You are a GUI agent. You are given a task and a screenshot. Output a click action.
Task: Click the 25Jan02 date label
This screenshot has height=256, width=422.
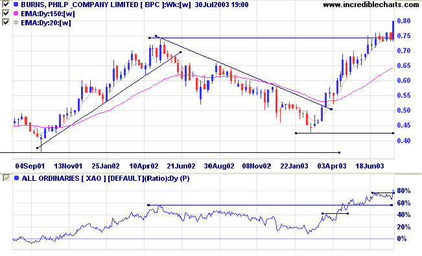(106, 166)
